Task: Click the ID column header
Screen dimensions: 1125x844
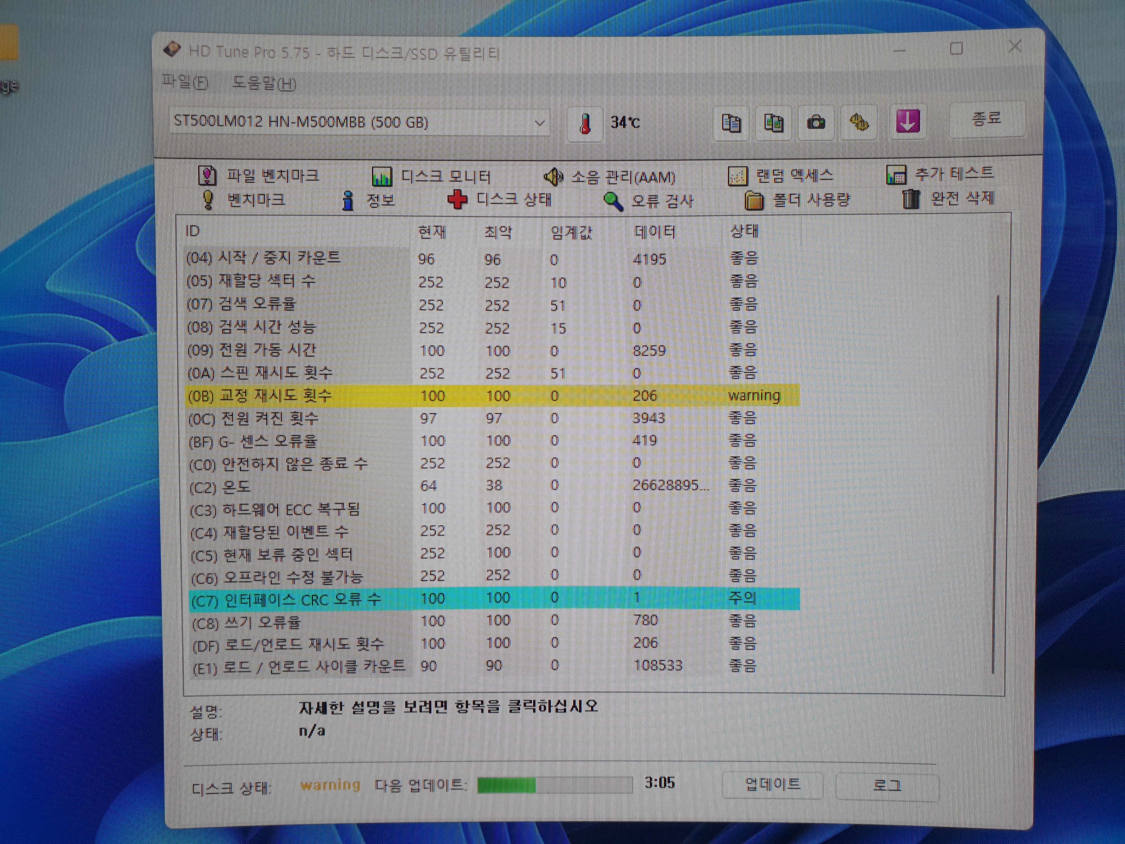Action: point(193,231)
